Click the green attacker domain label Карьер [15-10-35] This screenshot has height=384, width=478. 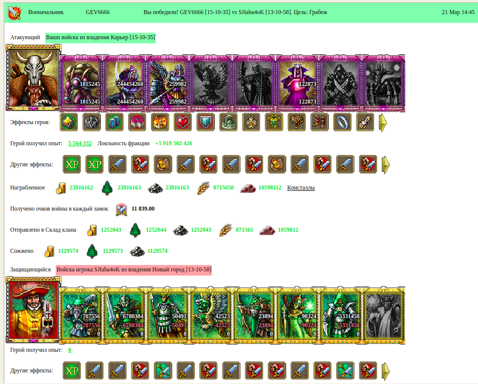100,38
